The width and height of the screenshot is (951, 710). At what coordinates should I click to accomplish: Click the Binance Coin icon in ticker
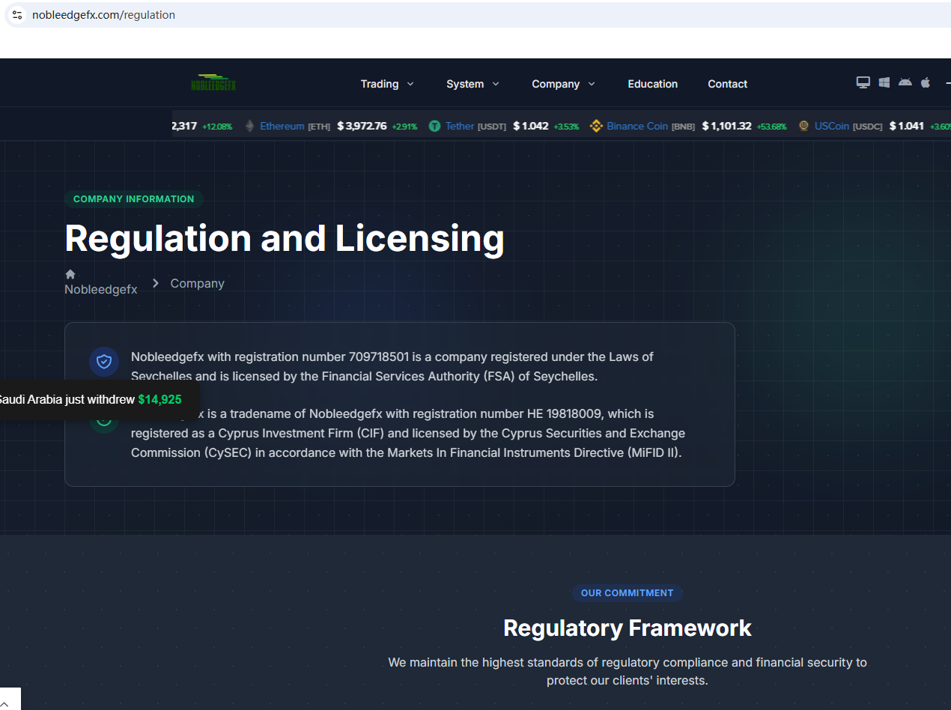coord(596,126)
